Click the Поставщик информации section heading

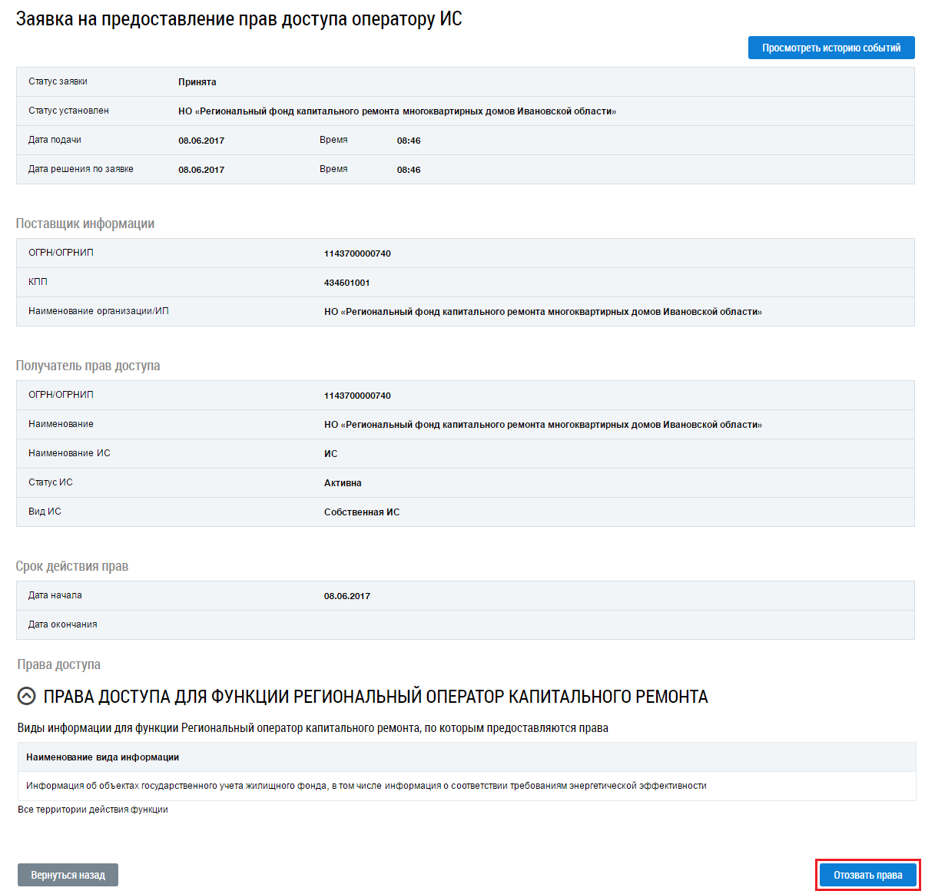pyautogui.click(x=85, y=224)
